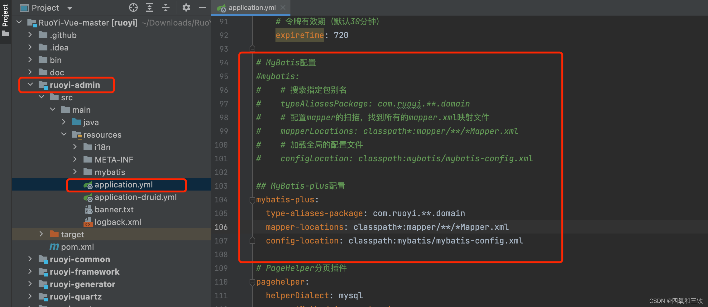708x307 pixels.
Task: Expand the .github folder
Action: point(30,35)
